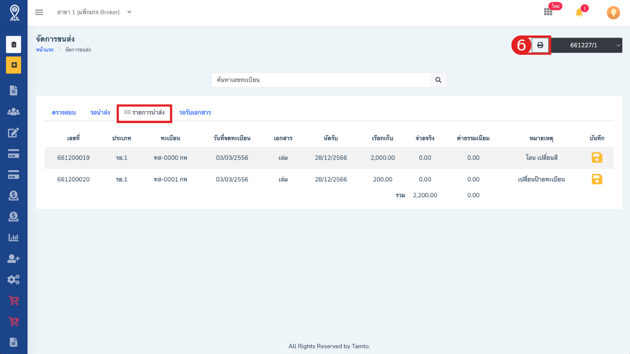This screenshot has height=354, width=630.
Task: Switch to the รอรับเอกสาร tab
Action: (x=195, y=112)
